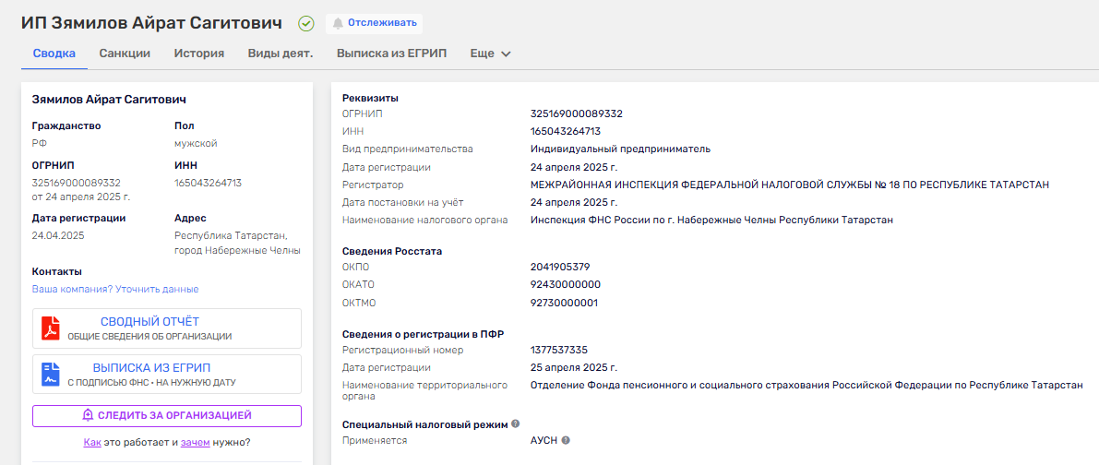Click the Как link below the follow button

pos(92,442)
